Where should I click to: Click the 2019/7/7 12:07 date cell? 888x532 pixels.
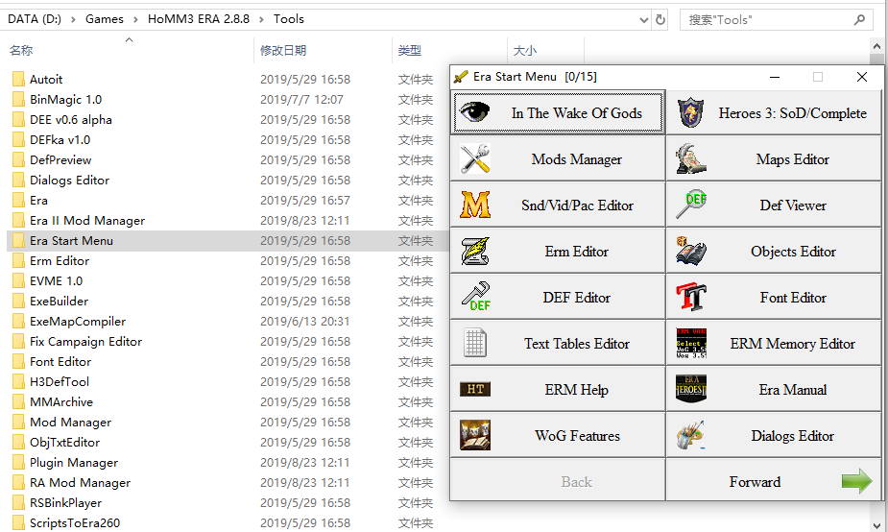tap(301, 100)
